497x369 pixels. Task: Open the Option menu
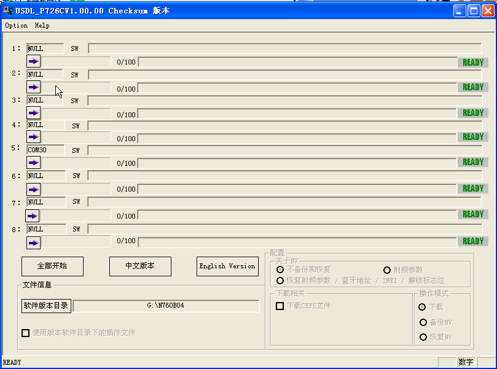click(17, 26)
